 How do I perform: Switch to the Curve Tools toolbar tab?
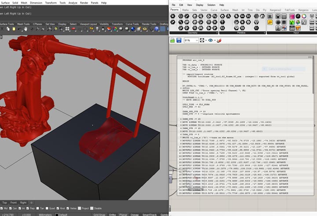point(132,24)
